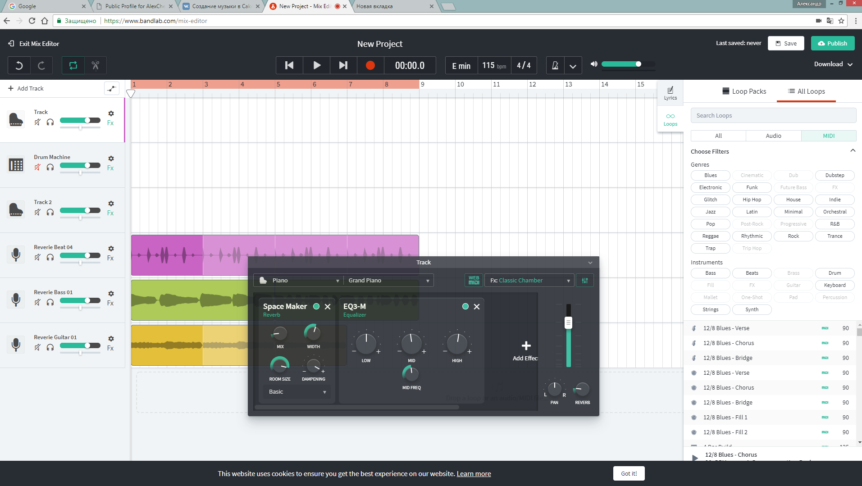Screen dimensions: 862x486
Task: Click the Web MIDI icon
Action: click(474, 280)
